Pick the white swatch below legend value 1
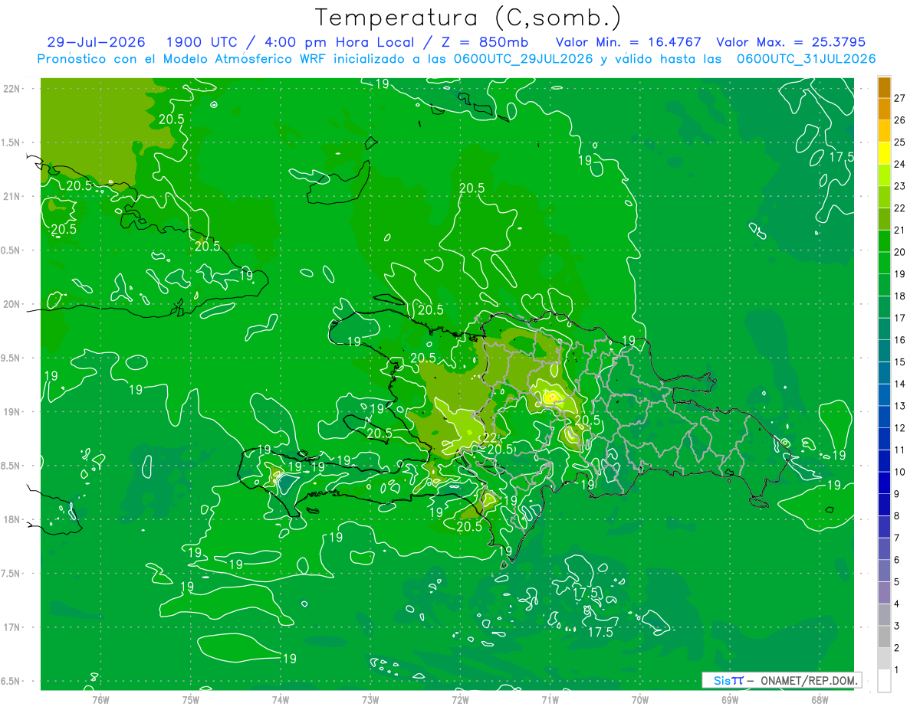The image size is (920, 710). click(885, 682)
